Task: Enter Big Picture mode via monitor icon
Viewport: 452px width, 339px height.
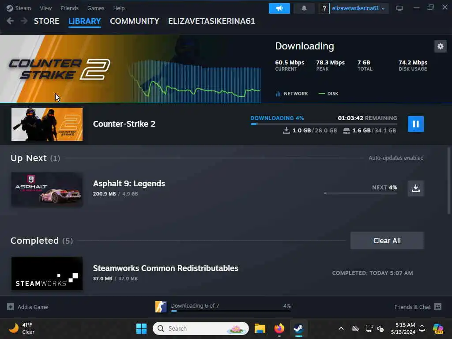Action: coord(399,8)
